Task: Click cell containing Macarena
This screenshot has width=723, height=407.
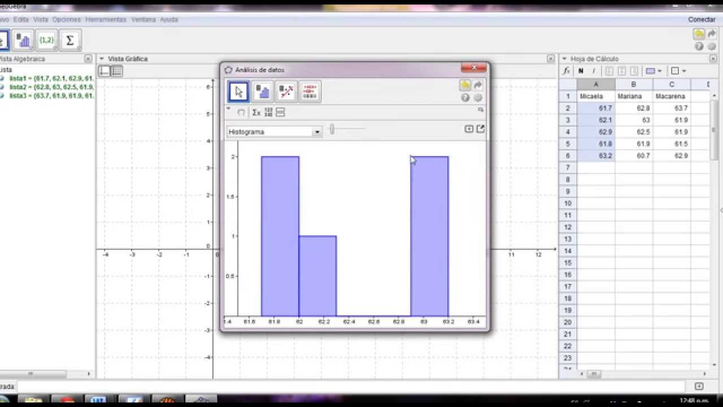Action: click(672, 96)
